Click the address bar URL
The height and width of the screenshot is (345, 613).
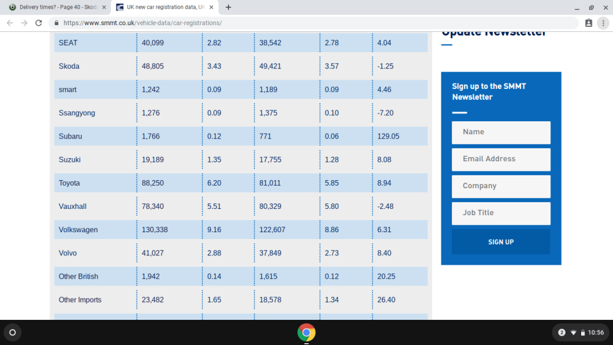coord(143,23)
